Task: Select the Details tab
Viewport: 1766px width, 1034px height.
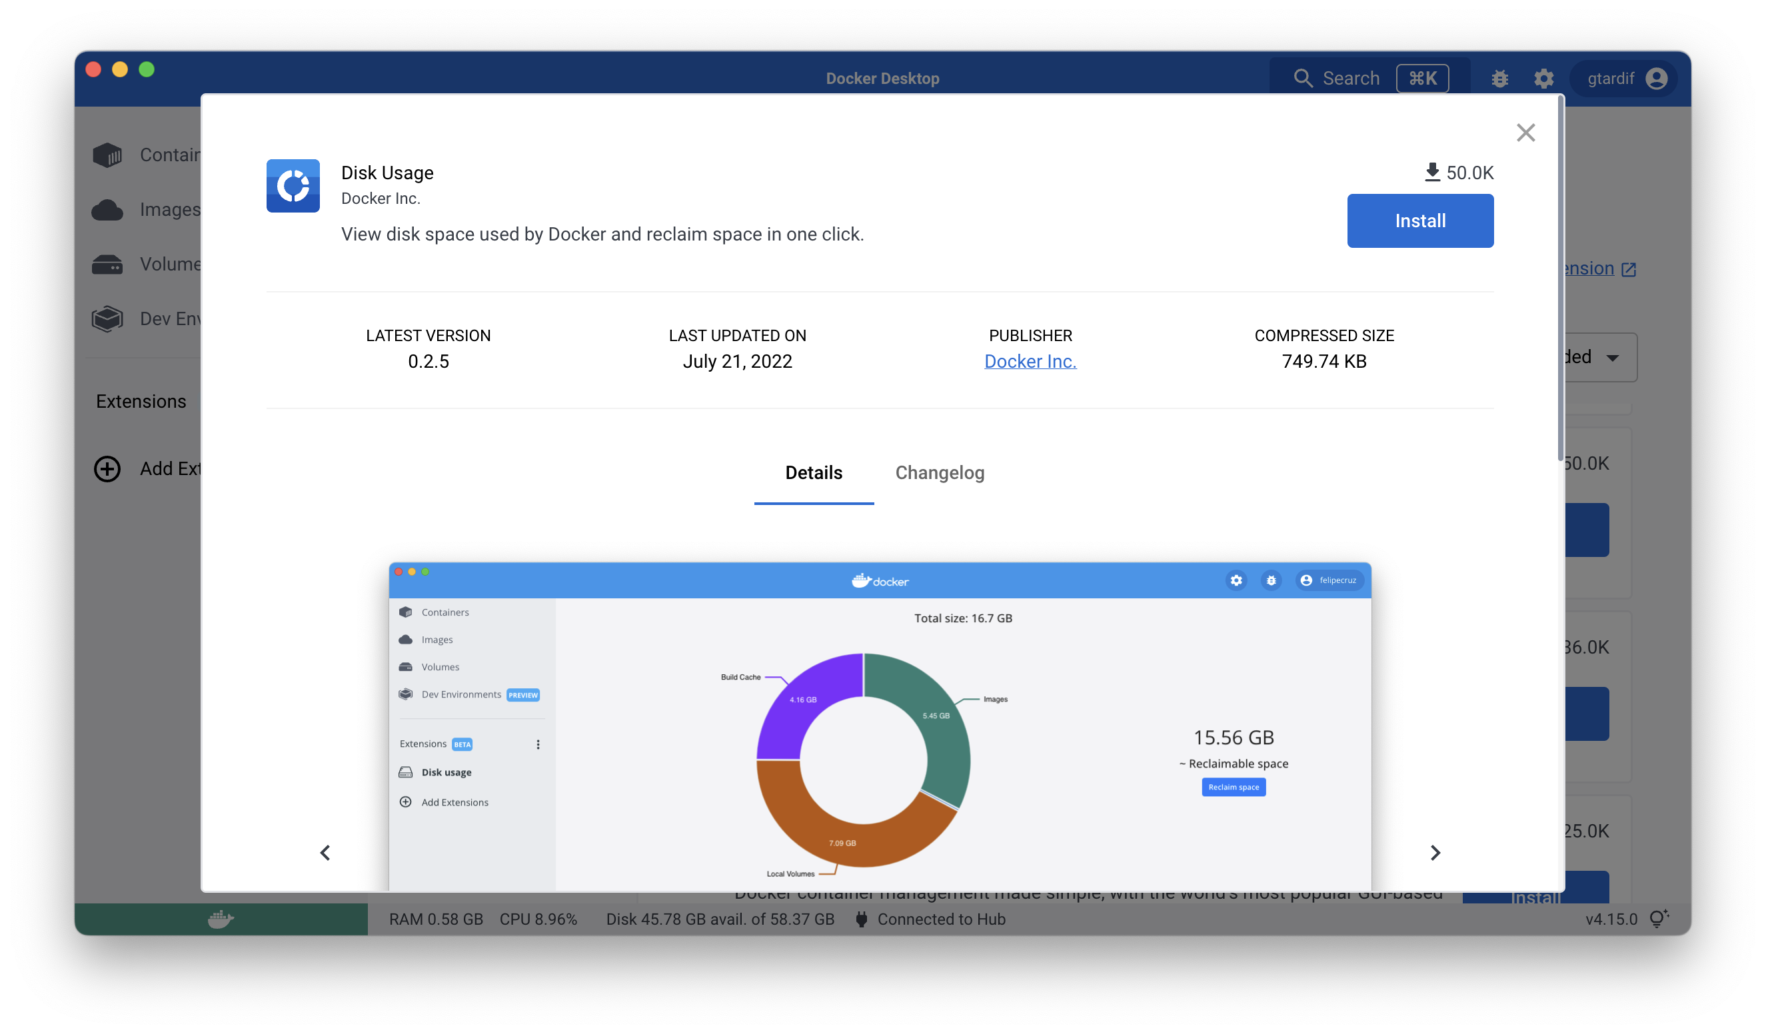Action: click(814, 472)
